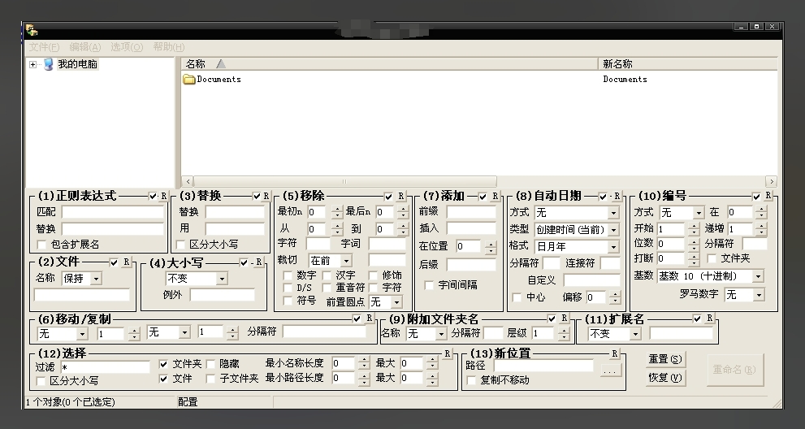Reset section (5)移除 with its R button
805x429 pixels.
(x=401, y=196)
